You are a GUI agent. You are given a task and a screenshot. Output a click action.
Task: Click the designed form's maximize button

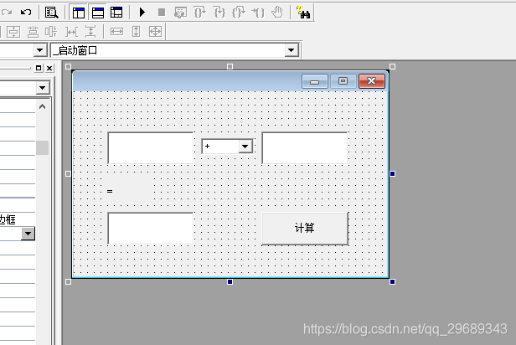pyautogui.click(x=343, y=81)
